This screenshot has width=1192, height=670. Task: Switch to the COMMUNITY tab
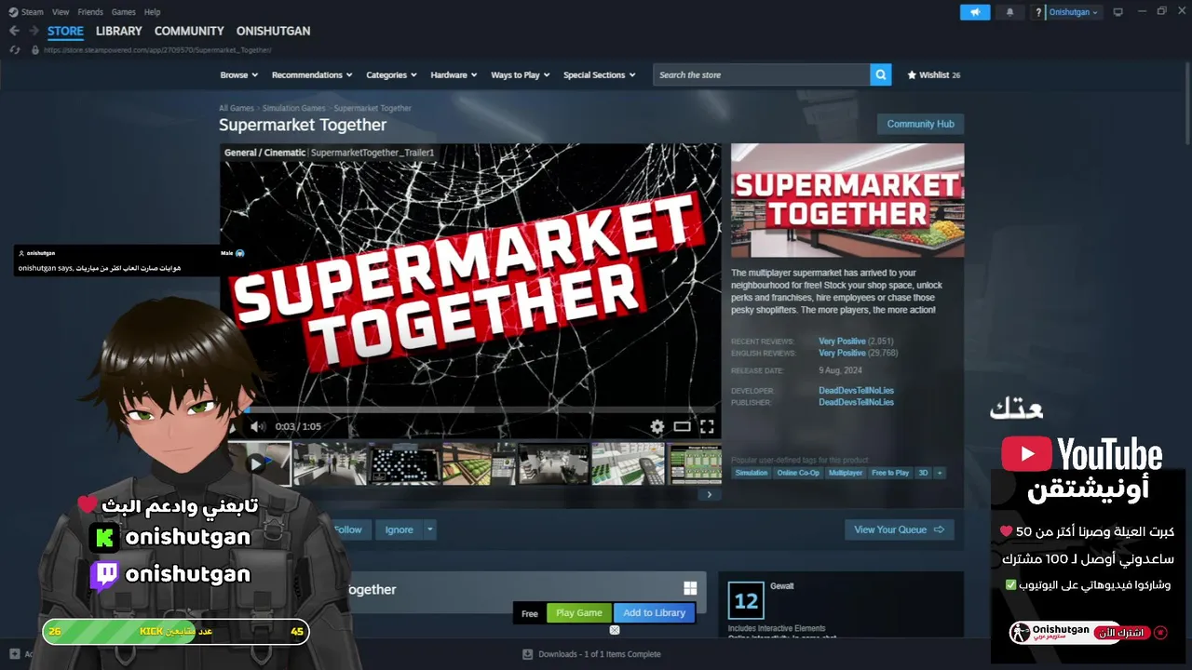(x=189, y=31)
